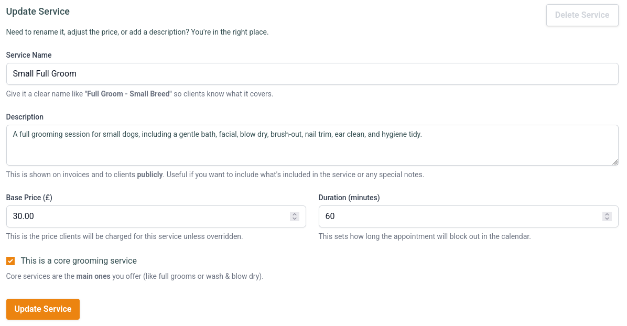The image size is (627, 326).
Task: Click the orange Update Service button
Action: click(43, 309)
